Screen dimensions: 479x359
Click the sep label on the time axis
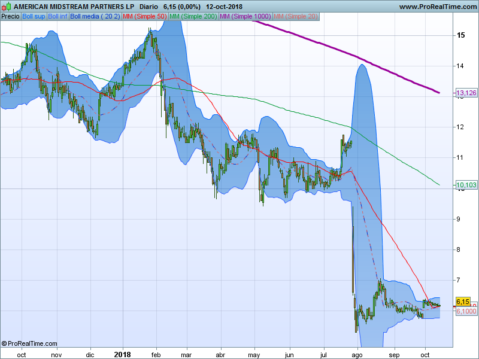click(x=394, y=355)
